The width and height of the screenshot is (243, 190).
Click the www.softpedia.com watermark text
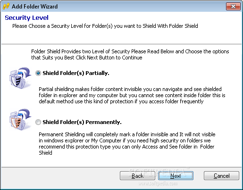[x=158, y=183]
